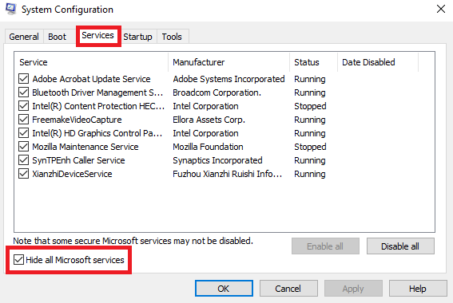Select the Startup tab
The width and height of the screenshot is (453, 303).
point(137,37)
